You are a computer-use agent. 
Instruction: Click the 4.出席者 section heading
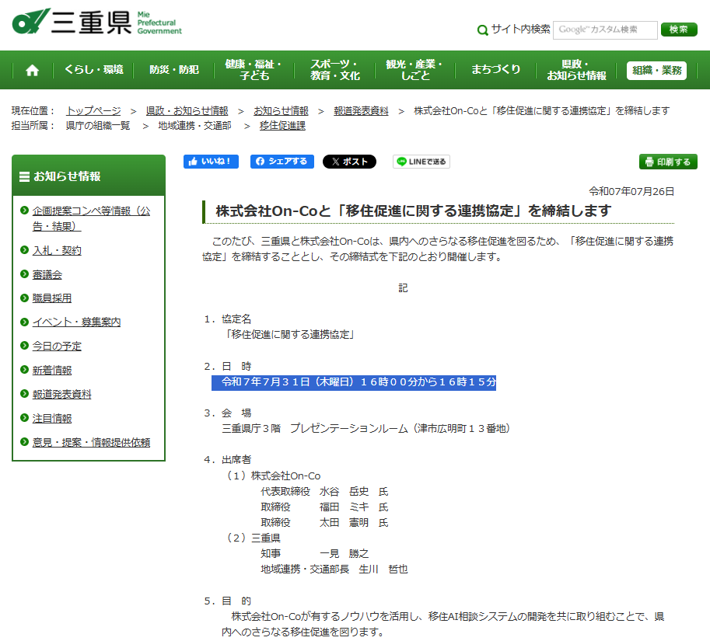pos(227,460)
